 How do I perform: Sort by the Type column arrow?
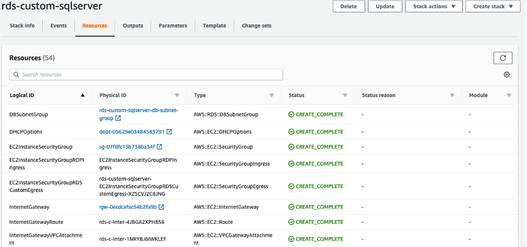[271, 95]
